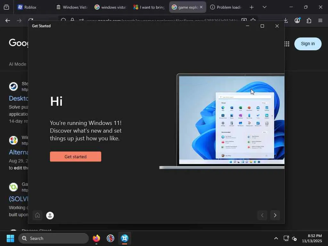The height and width of the screenshot is (246, 328).
Task: Open the second pinned taskbar app icon
Action: pos(111,238)
